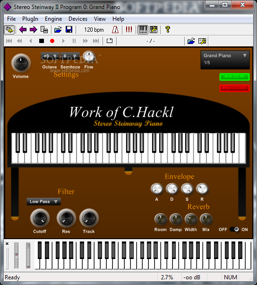Click the modulation wheel in keyboard bar
Viewport: 257px width, 285px height.
(x=28, y=255)
